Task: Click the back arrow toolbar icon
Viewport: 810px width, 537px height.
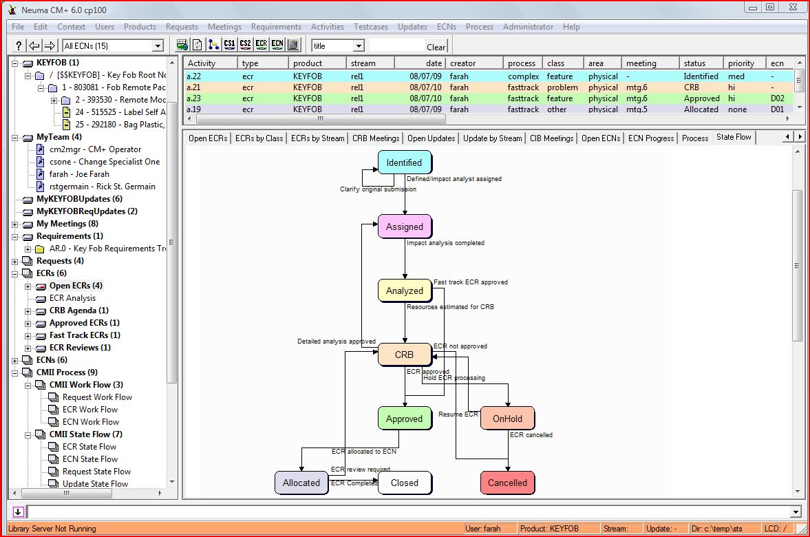Action: (34, 45)
